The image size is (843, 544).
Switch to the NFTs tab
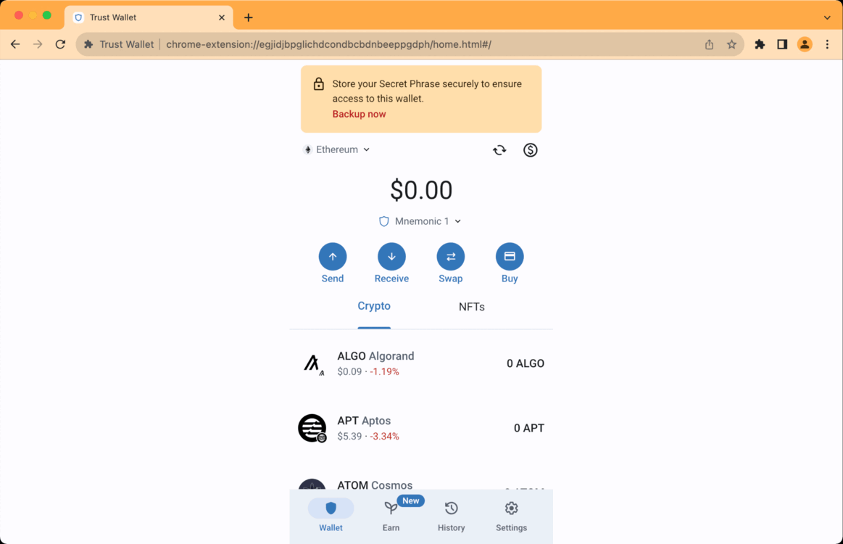pos(471,307)
